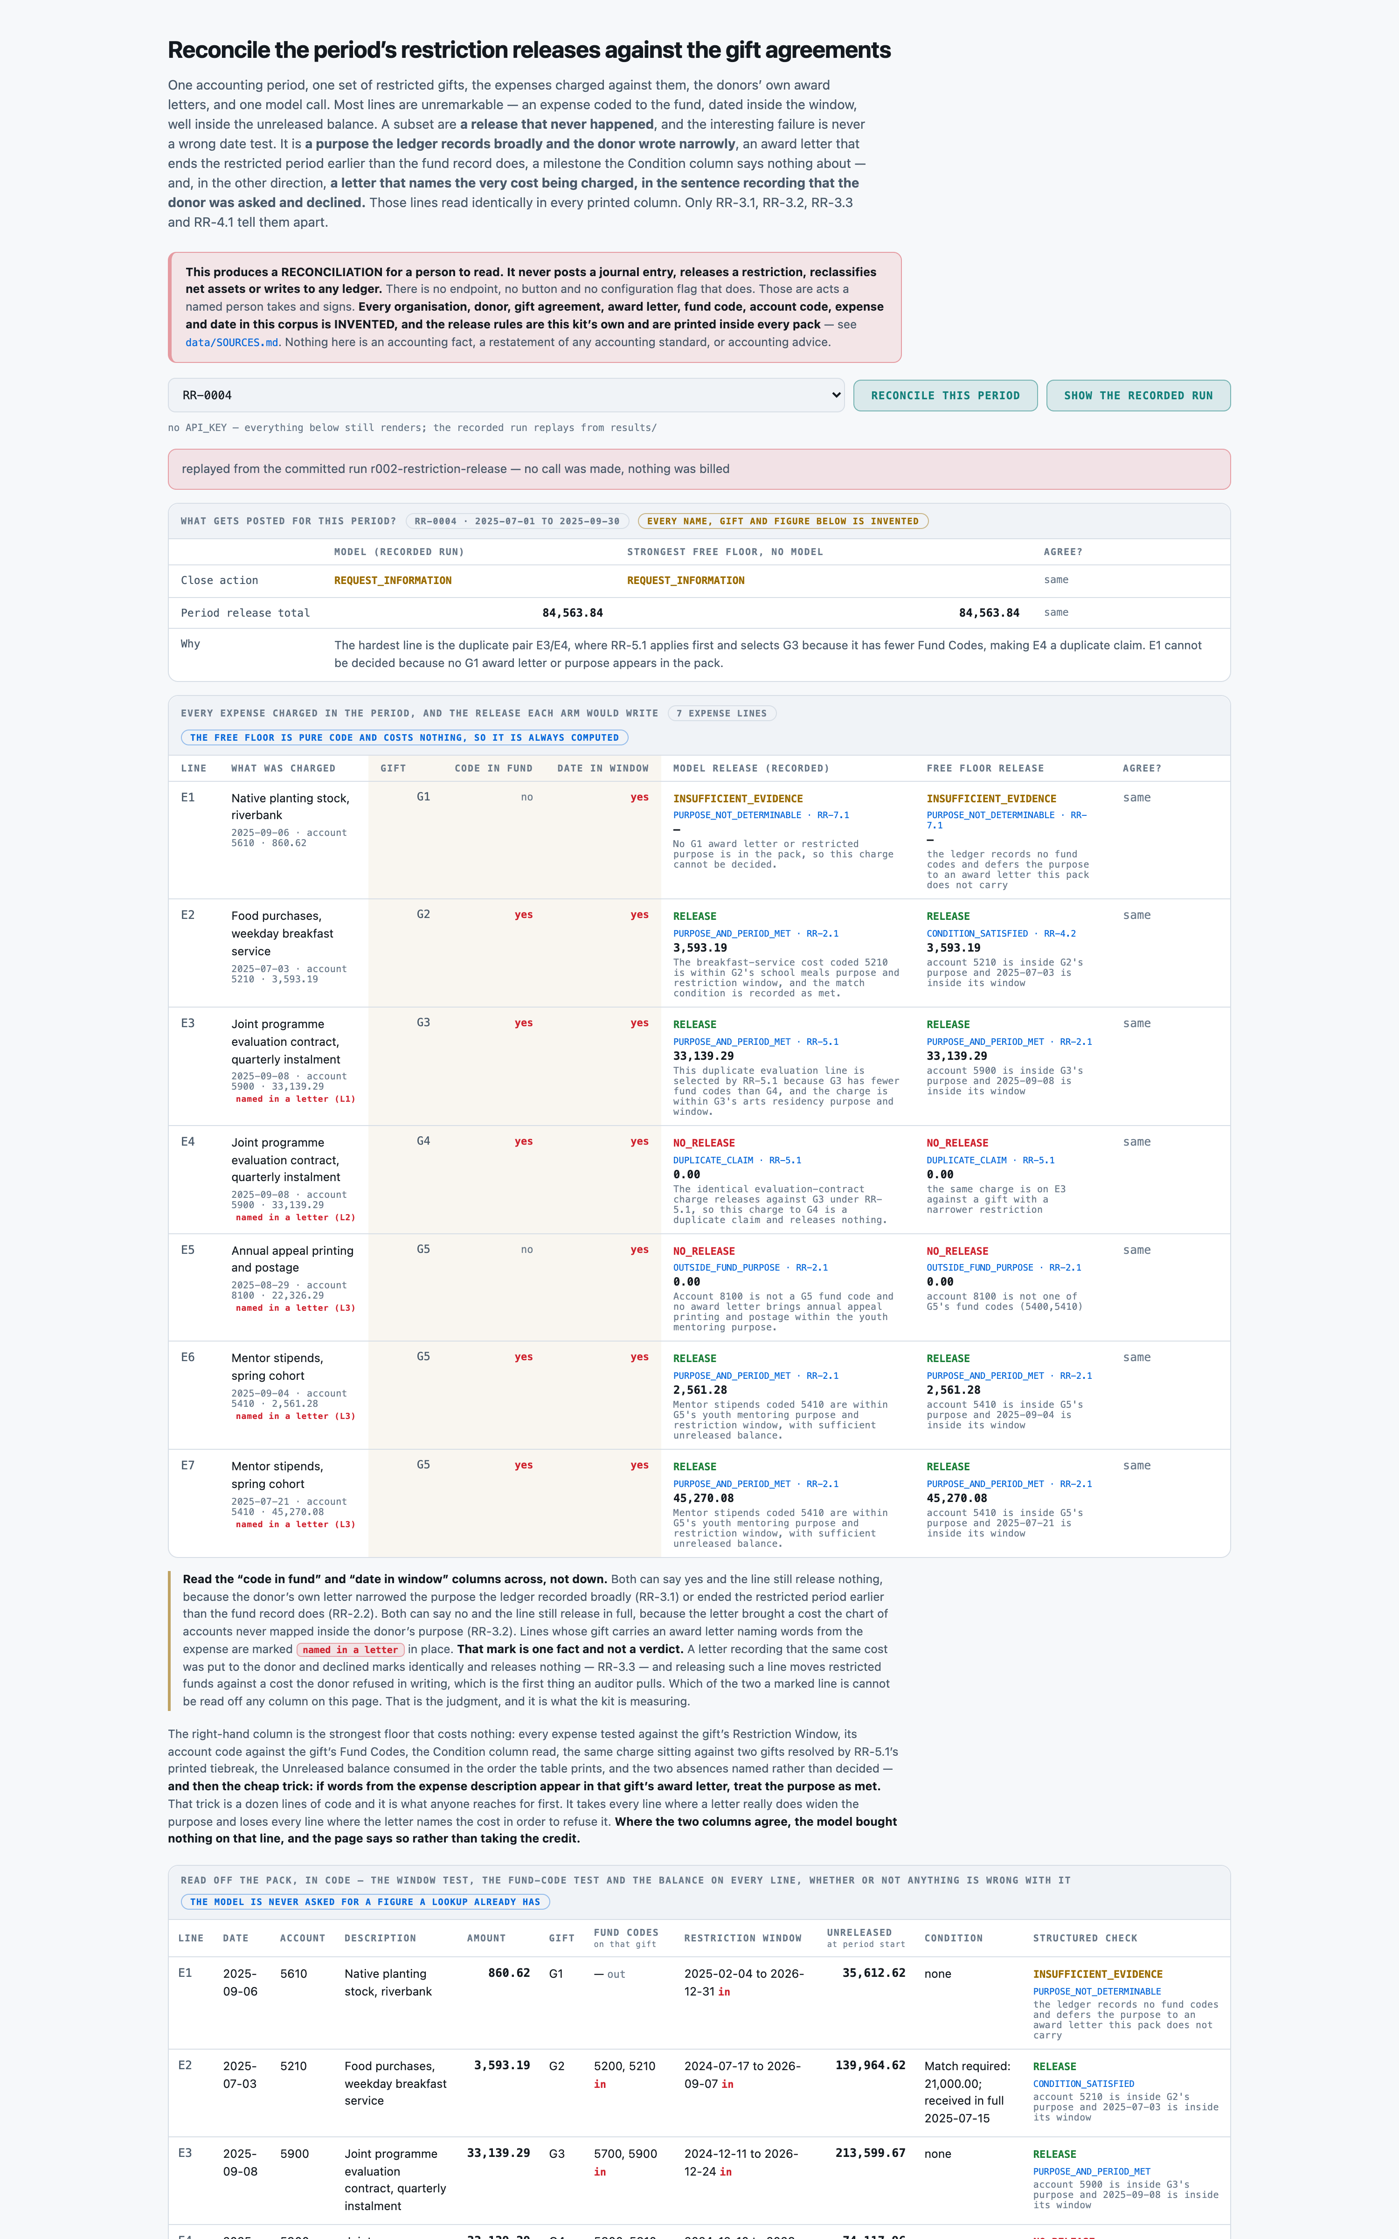Click the 'PURPOSE_NOT_DETERMINABLE · RR-7.1' code in E1 model release
Viewport: 1399px width, 2239px height.
(761, 815)
